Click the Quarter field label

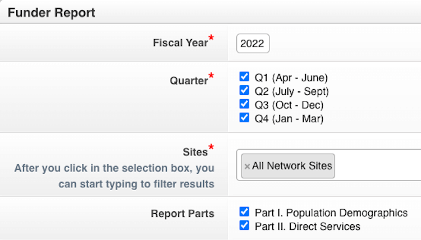click(x=189, y=81)
